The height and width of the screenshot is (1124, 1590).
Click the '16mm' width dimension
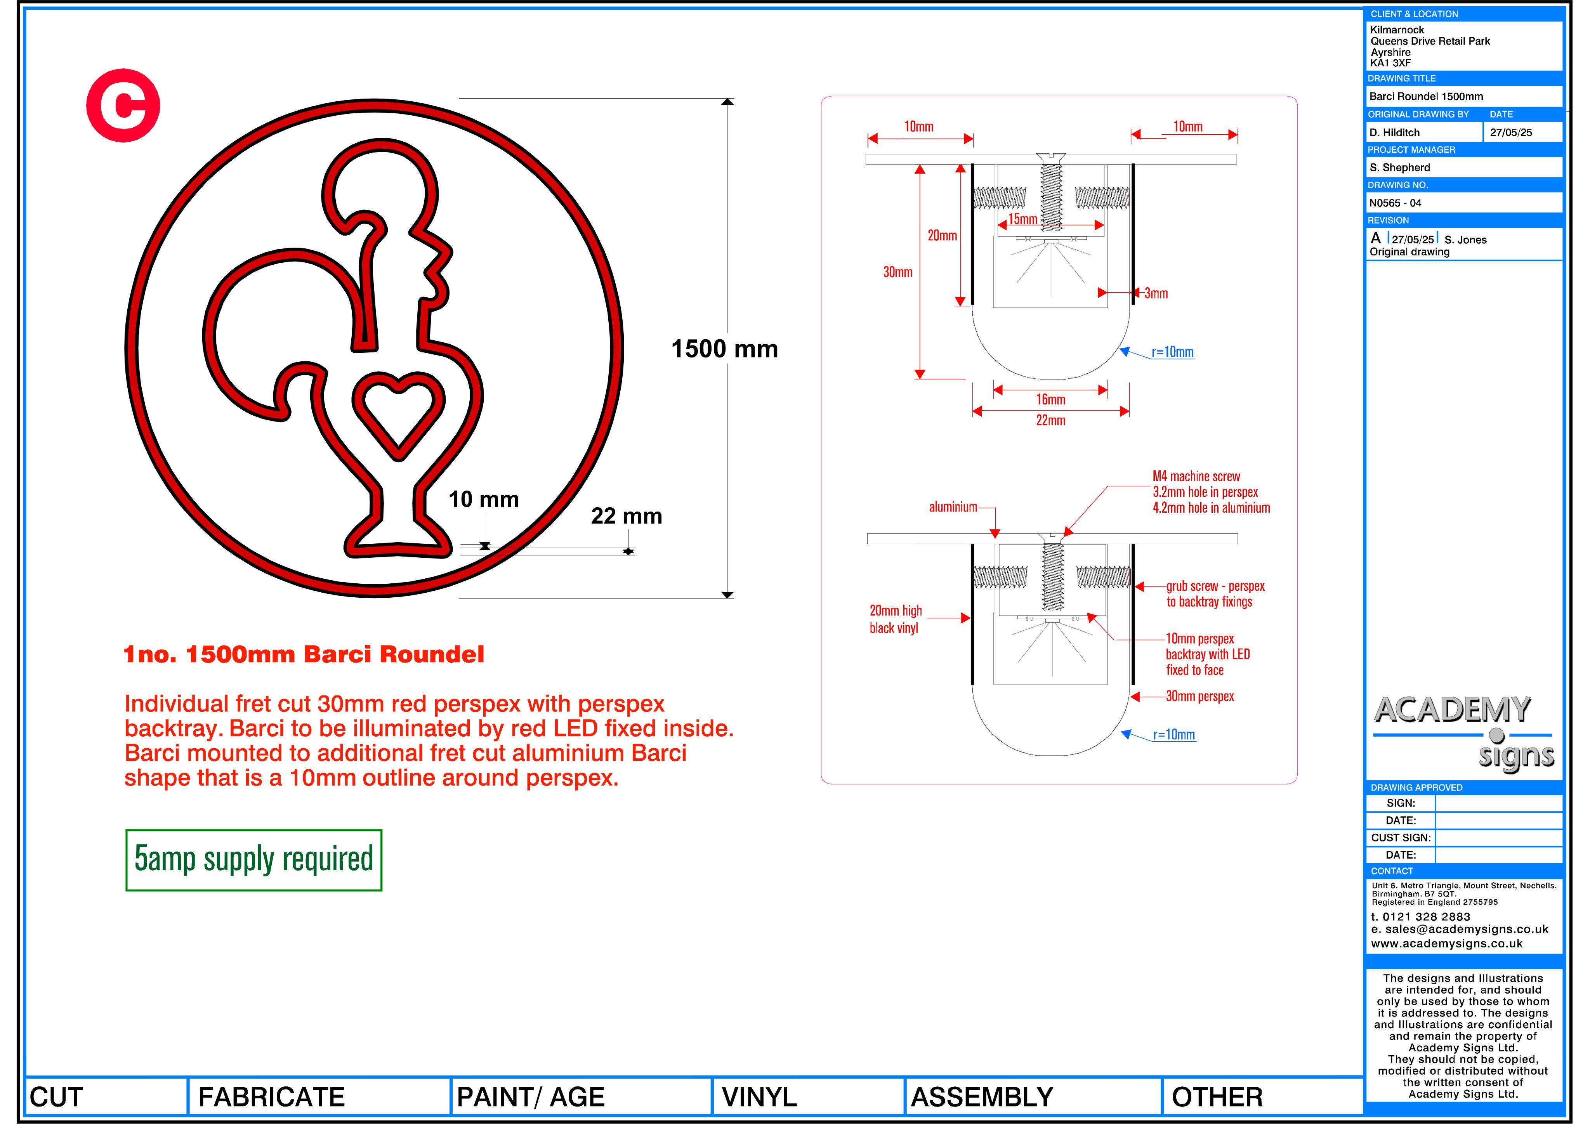[x=1050, y=399]
